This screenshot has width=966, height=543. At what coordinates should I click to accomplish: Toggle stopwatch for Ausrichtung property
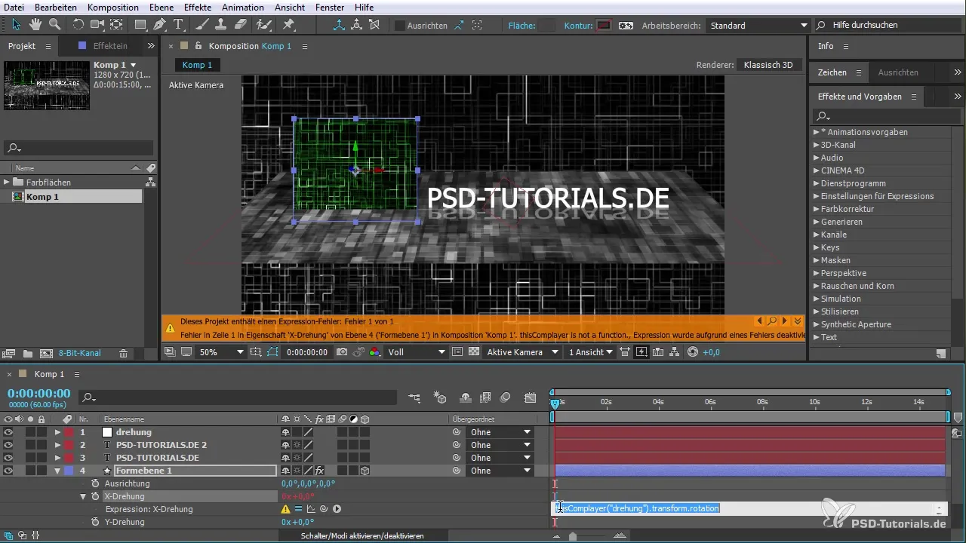(95, 483)
